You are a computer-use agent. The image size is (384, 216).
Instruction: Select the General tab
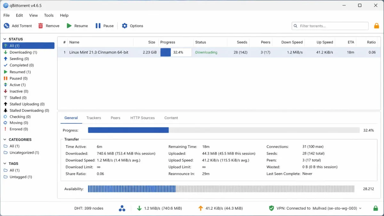click(x=71, y=118)
